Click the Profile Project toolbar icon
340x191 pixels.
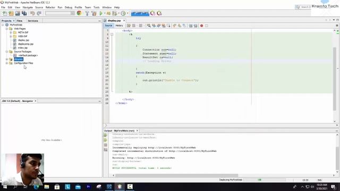[123, 13]
